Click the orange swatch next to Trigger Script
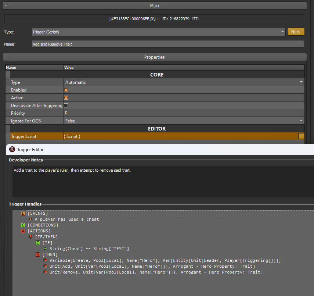This screenshot has width=314, height=296. click(x=301, y=136)
